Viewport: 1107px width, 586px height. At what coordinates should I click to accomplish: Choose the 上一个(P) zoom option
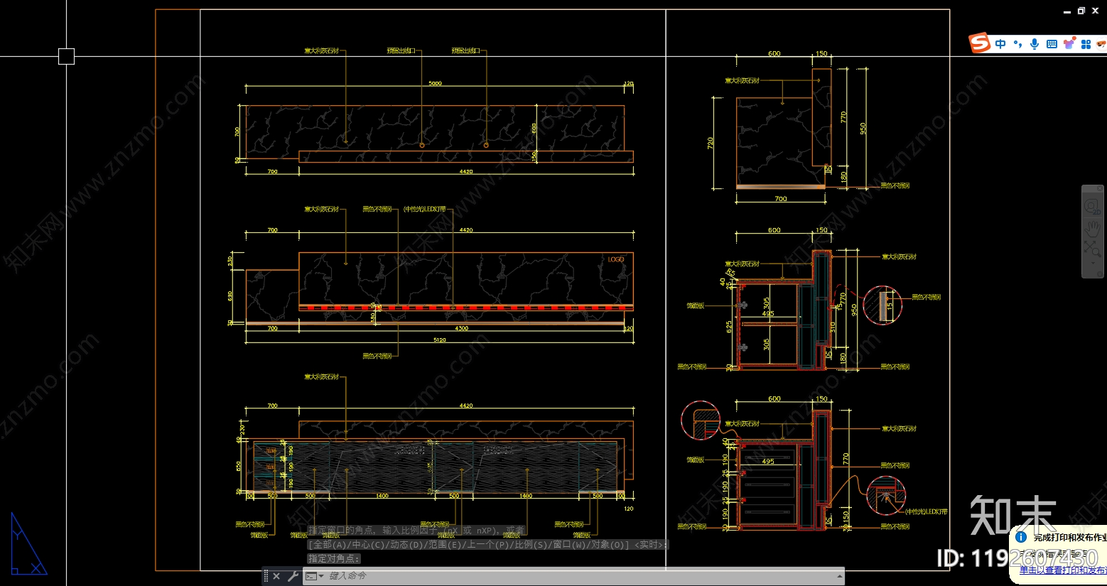[489, 545]
